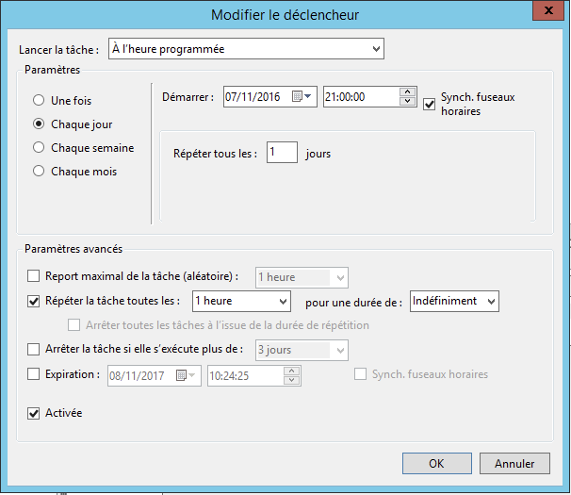This screenshot has width=571, height=495.
Task: Choose the "Chaque mois" radio option
Action: tap(39, 172)
